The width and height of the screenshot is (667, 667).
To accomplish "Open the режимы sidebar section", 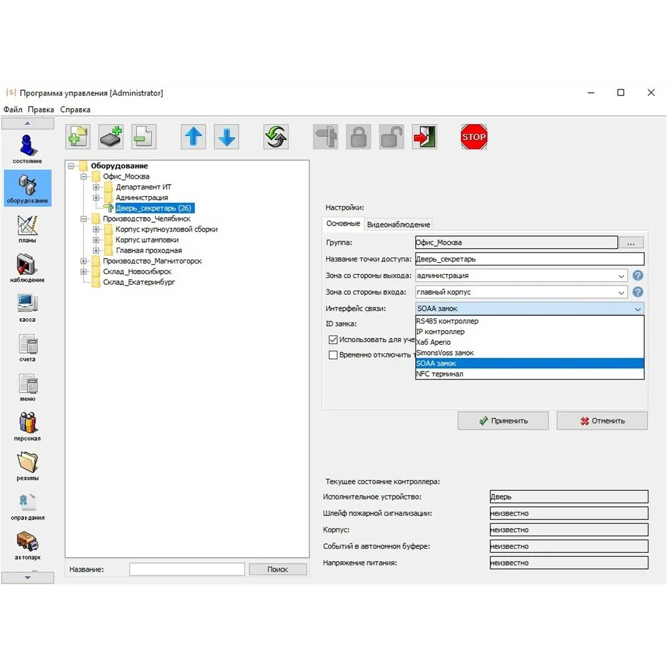I will click(27, 466).
